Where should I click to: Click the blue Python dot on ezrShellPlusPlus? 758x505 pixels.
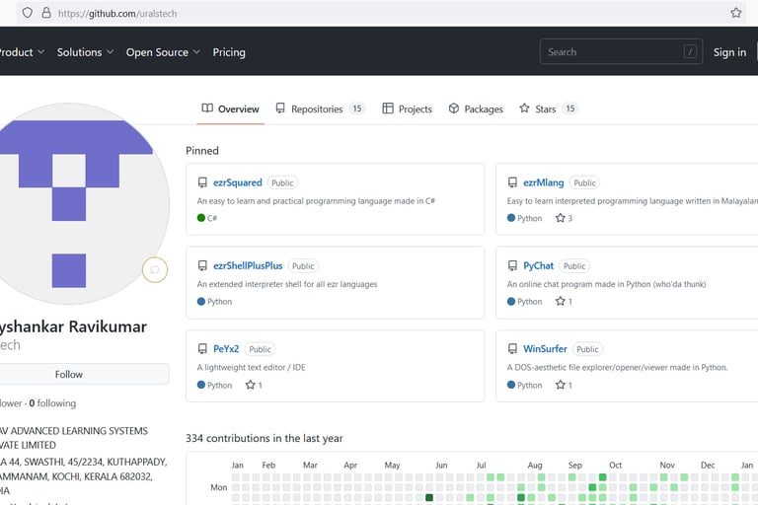[x=201, y=301]
